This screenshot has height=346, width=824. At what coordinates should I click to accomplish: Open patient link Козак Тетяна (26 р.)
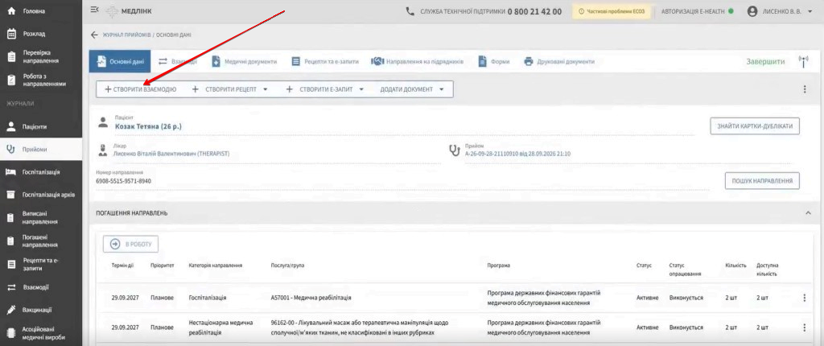click(149, 126)
